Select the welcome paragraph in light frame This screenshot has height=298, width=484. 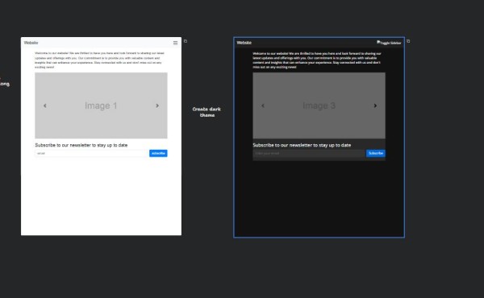tap(99, 60)
